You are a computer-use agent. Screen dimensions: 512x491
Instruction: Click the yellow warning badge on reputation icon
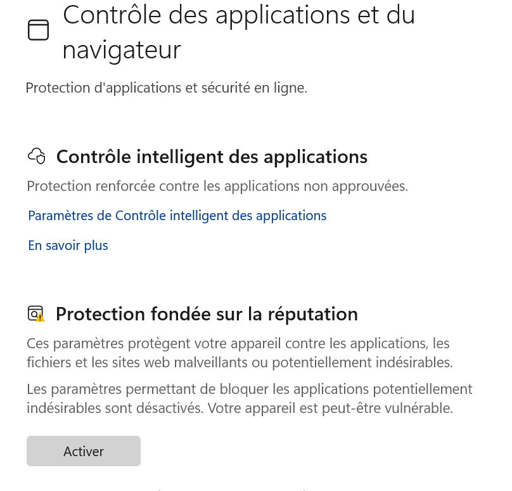click(x=41, y=318)
